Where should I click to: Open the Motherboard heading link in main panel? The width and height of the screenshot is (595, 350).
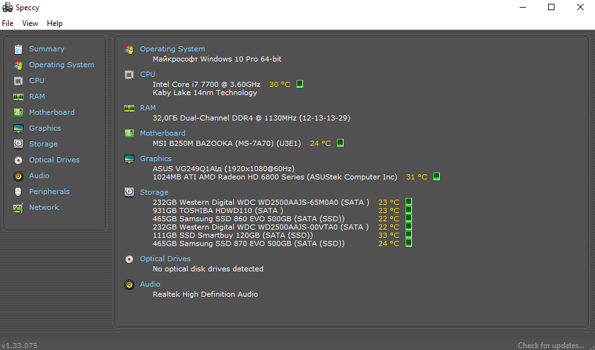coord(162,133)
